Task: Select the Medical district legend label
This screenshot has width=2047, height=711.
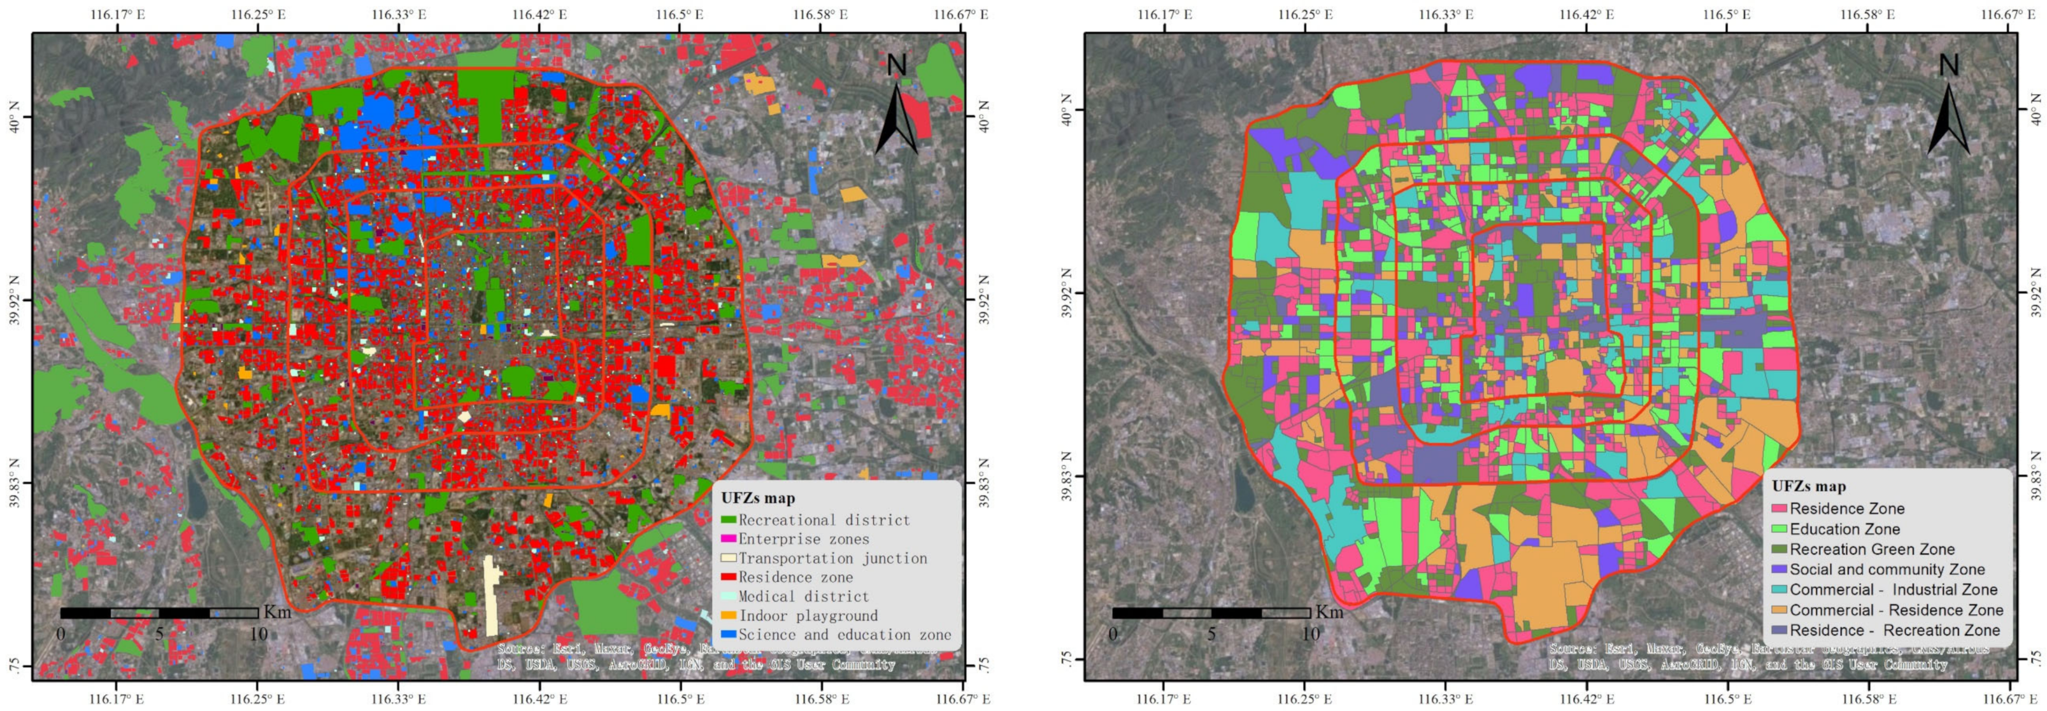Action: (803, 596)
